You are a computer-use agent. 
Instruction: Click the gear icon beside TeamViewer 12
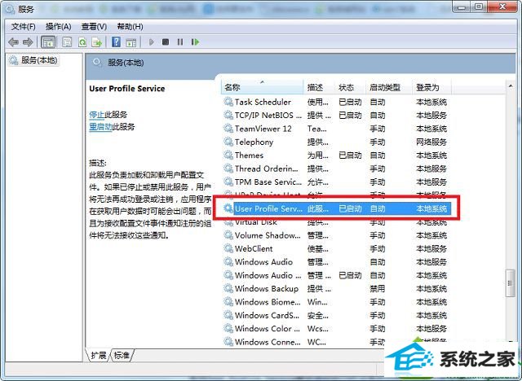pyautogui.click(x=228, y=129)
